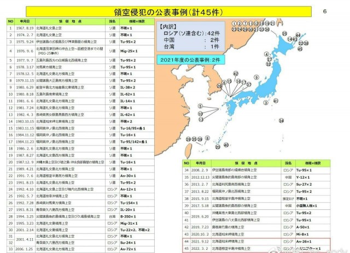Select the IL-14×1 aircraft cell

[137, 101]
